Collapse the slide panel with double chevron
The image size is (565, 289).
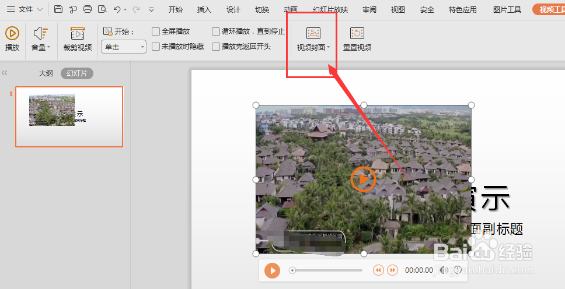(x=4, y=73)
